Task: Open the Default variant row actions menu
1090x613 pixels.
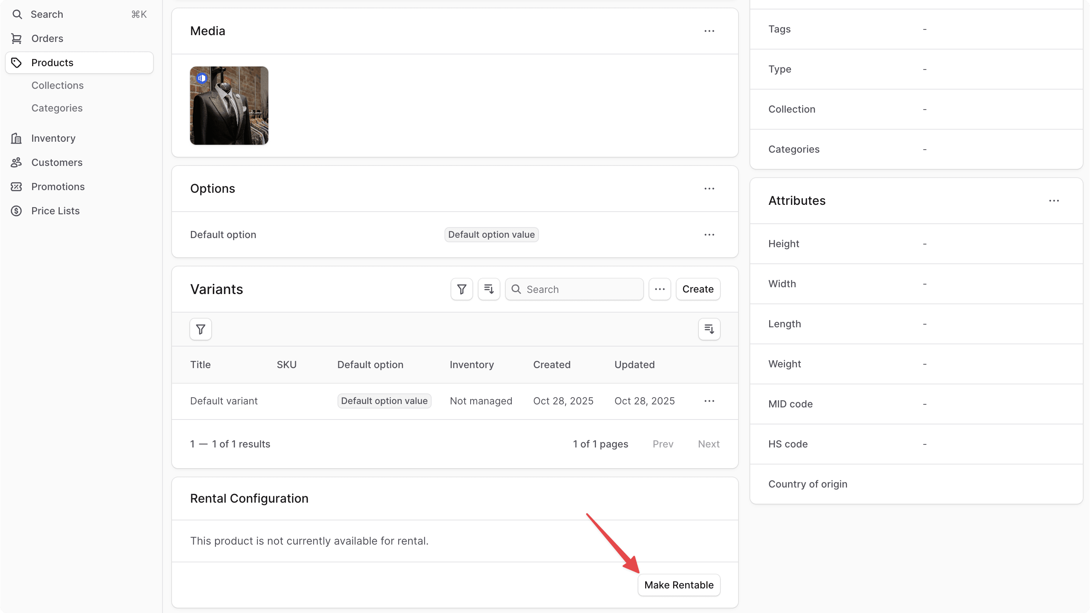Action: [x=709, y=401]
